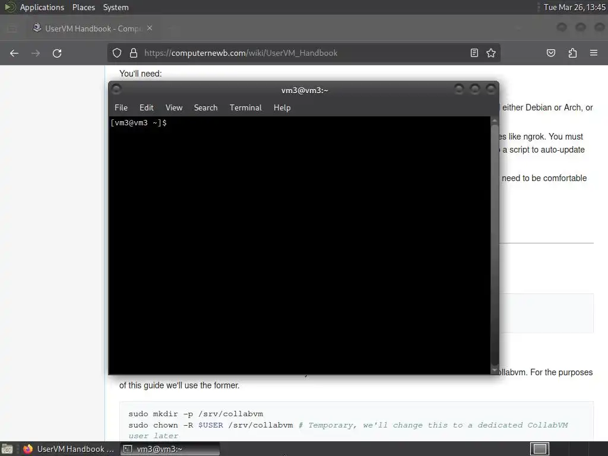Click the 'You'll need:' text
The height and width of the screenshot is (456, 608).
click(140, 74)
